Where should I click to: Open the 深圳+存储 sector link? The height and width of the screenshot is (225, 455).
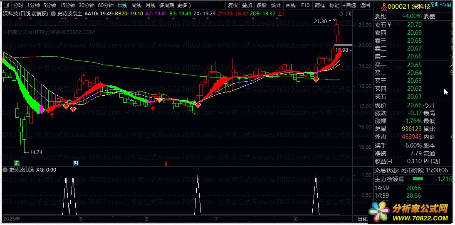click(440, 5)
